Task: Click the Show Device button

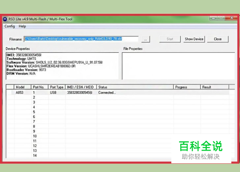Action: (194, 39)
